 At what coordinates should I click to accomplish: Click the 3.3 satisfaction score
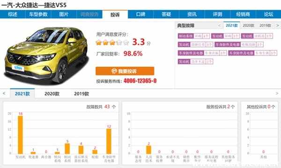(x=139, y=42)
